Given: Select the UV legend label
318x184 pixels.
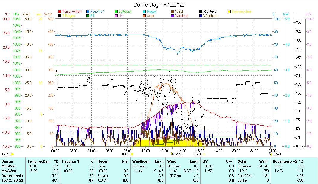Looking at the screenshot, I should pos(121,16).
